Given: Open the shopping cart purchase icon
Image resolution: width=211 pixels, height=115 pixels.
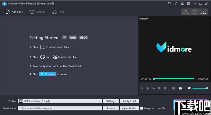Looking at the screenshot, I should coord(169,4).
